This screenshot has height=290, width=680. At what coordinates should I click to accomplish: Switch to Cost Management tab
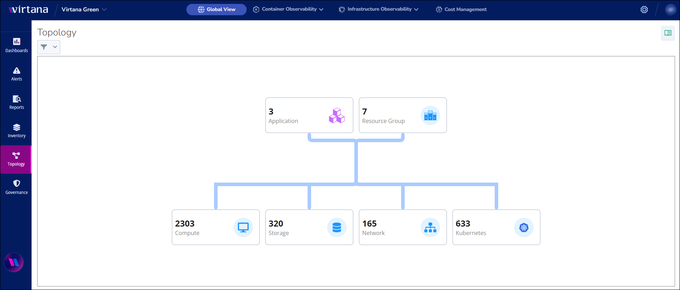[x=461, y=10]
